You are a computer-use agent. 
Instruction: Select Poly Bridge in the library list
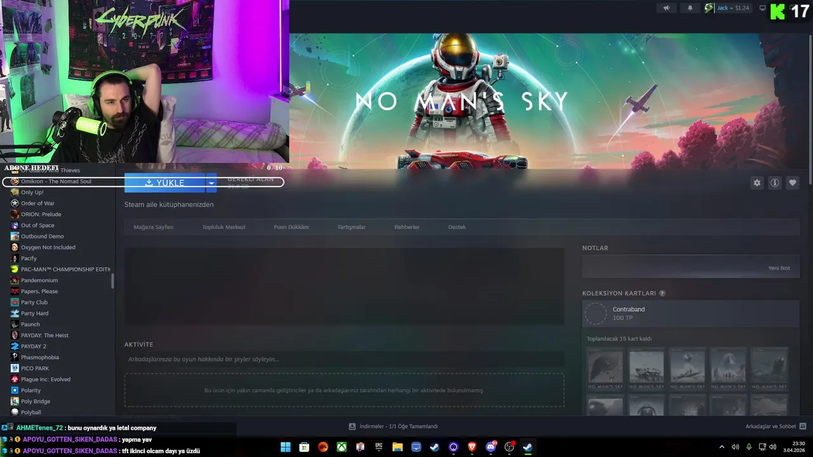pos(36,401)
